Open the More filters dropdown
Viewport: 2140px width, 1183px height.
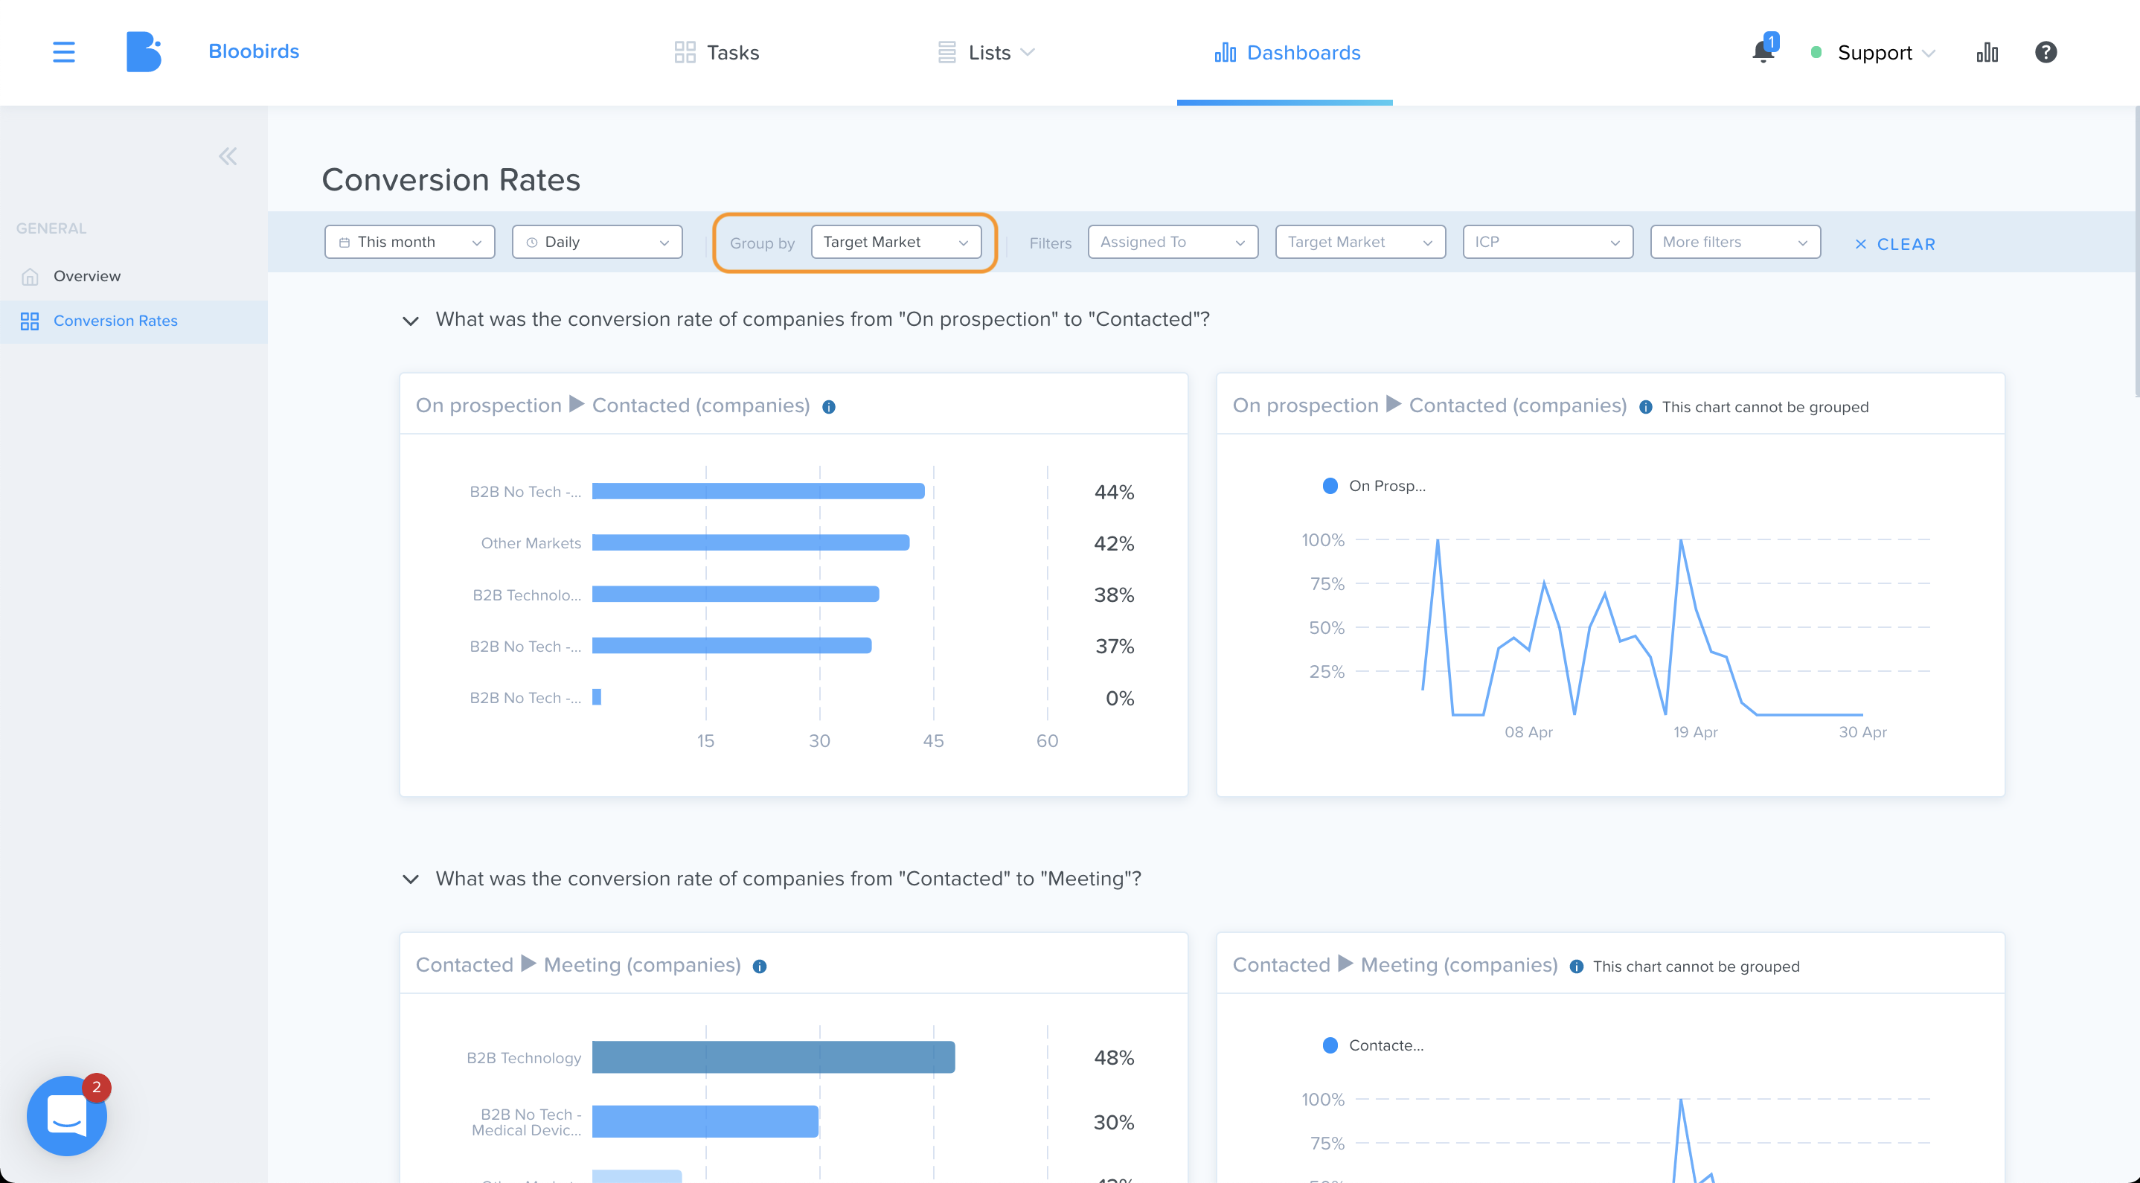[1734, 242]
